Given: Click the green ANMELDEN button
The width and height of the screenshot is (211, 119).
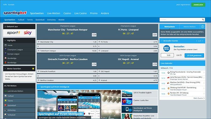Looking at the screenshot, I should [198, 5].
